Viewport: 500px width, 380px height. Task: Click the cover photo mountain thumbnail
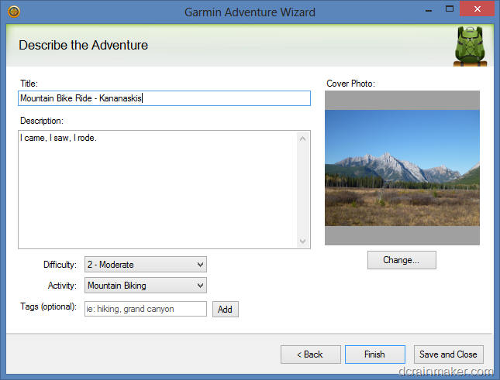tap(402, 168)
